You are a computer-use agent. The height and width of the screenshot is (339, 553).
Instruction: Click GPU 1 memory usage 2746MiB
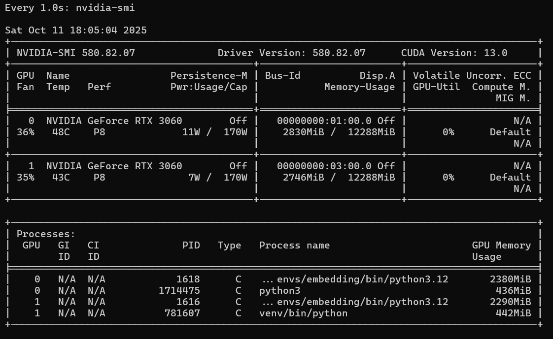[303, 178]
